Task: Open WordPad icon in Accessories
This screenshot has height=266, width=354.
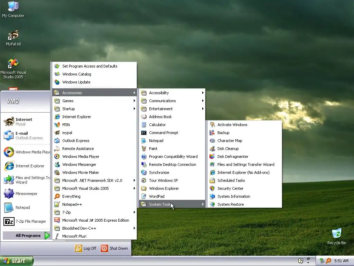Action: point(144,196)
